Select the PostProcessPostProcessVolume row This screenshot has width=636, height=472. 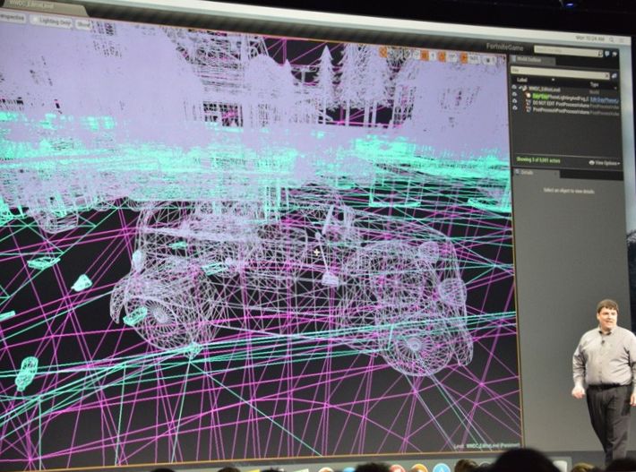[x=564, y=112]
